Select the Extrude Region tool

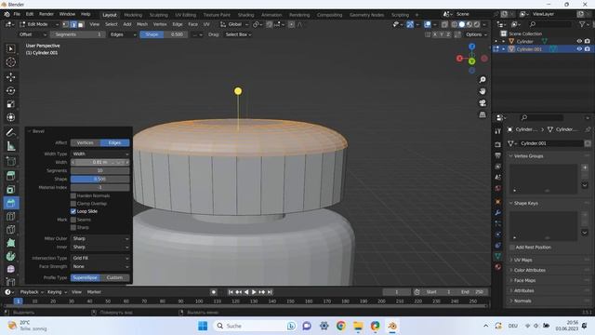point(10,176)
